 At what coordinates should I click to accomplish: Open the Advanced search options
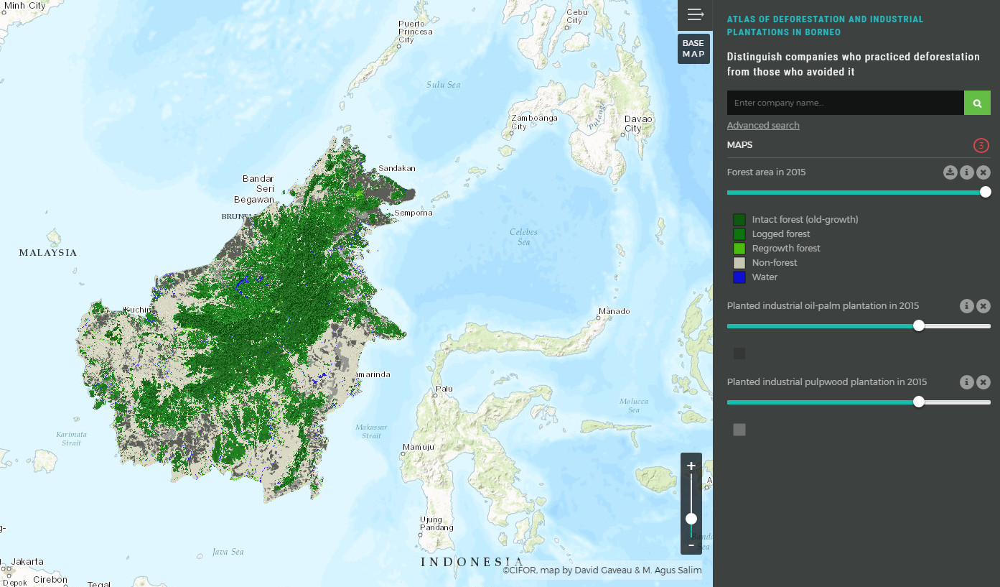point(763,125)
